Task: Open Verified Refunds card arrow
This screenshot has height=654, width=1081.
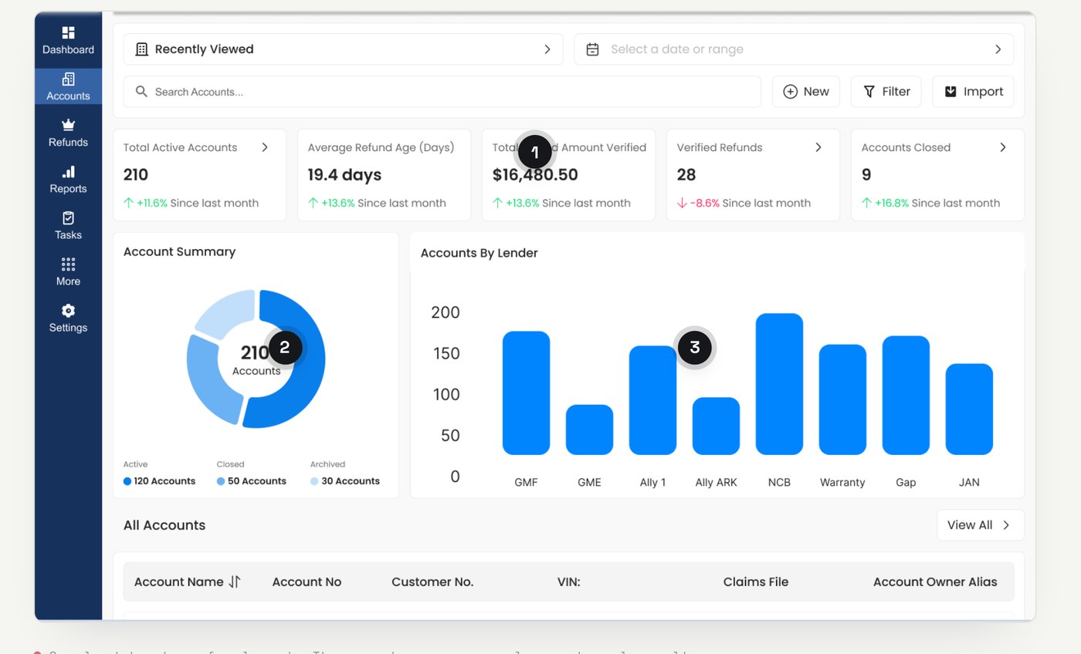Action: (818, 147)
